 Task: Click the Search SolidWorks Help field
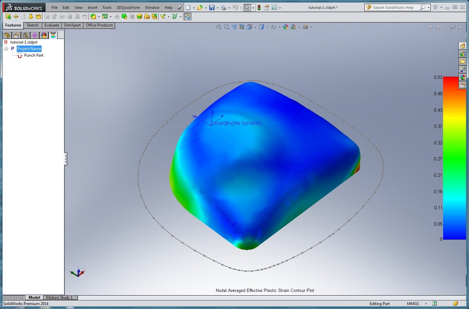(393, 8)
